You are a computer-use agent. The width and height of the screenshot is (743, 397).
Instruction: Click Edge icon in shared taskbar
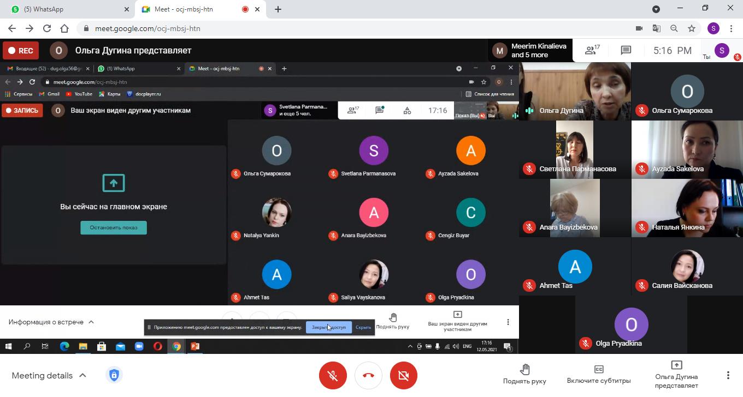pos(64,346)
